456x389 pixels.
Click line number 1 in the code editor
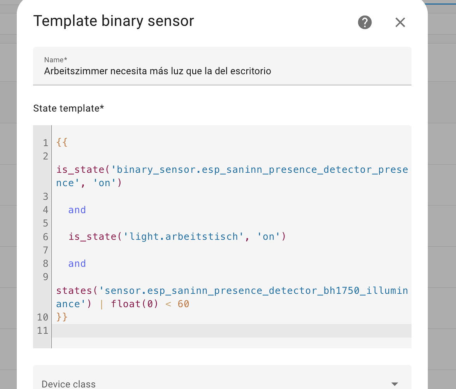coord(46,142)
